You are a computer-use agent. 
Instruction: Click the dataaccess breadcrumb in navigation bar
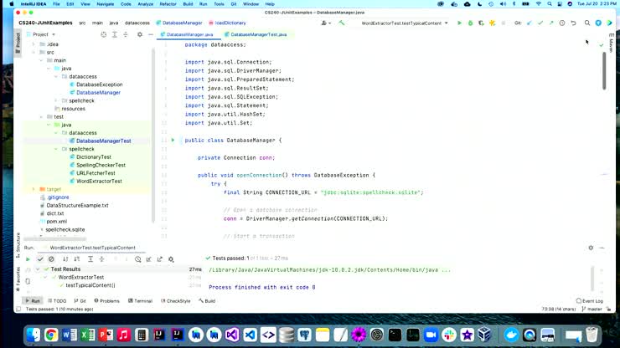pyautogui.click(x=137, y=23)
